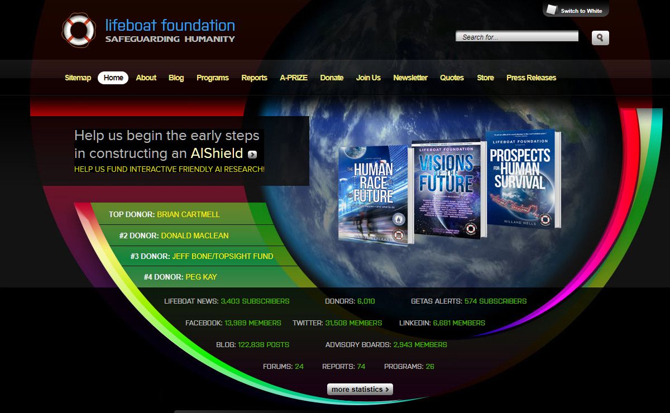Click the arrow icon next to AIShield
Image resolution: width=670 pixels, height=413 pixels.
(x=252, y=155)
